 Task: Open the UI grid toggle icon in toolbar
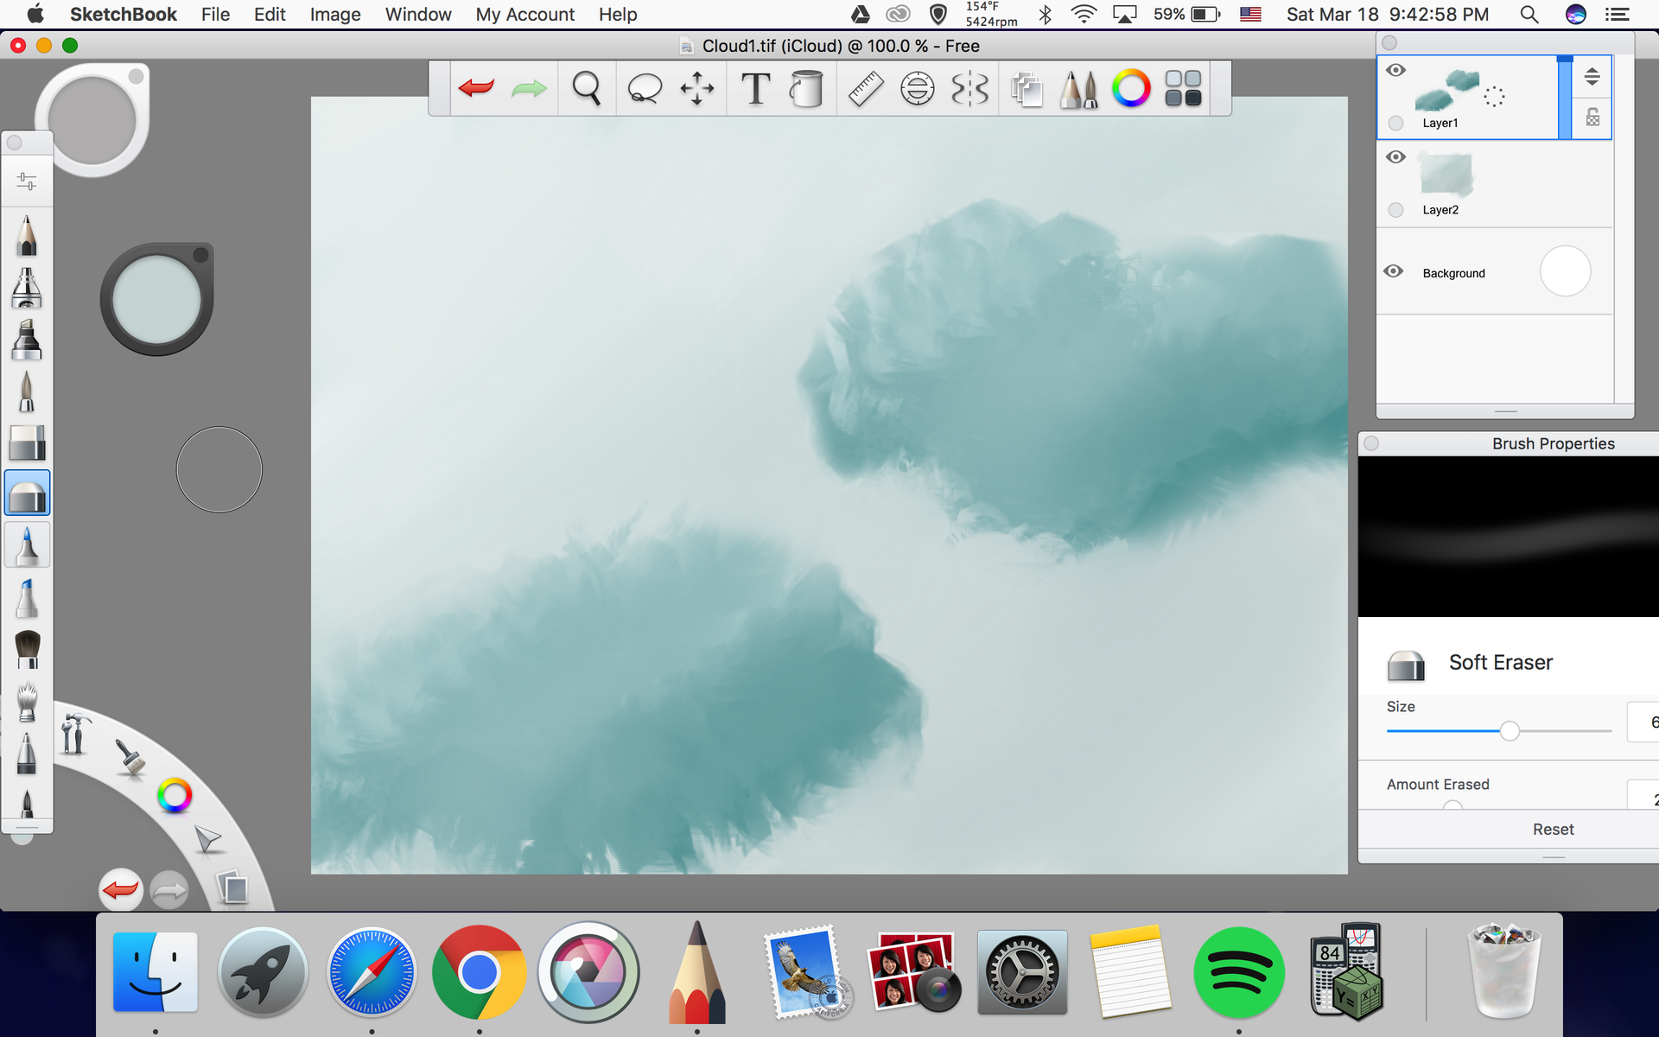point(1184,88)
